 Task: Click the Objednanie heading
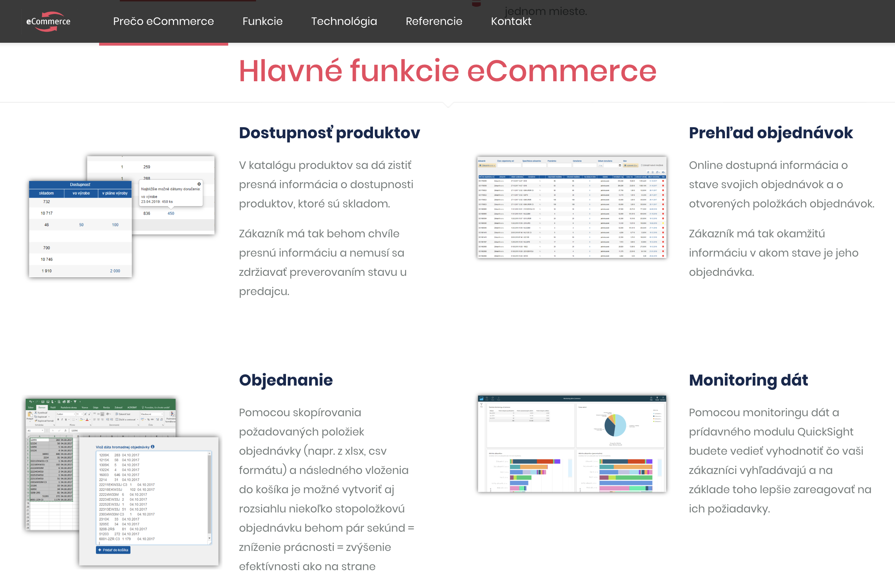tap(286, 380)
